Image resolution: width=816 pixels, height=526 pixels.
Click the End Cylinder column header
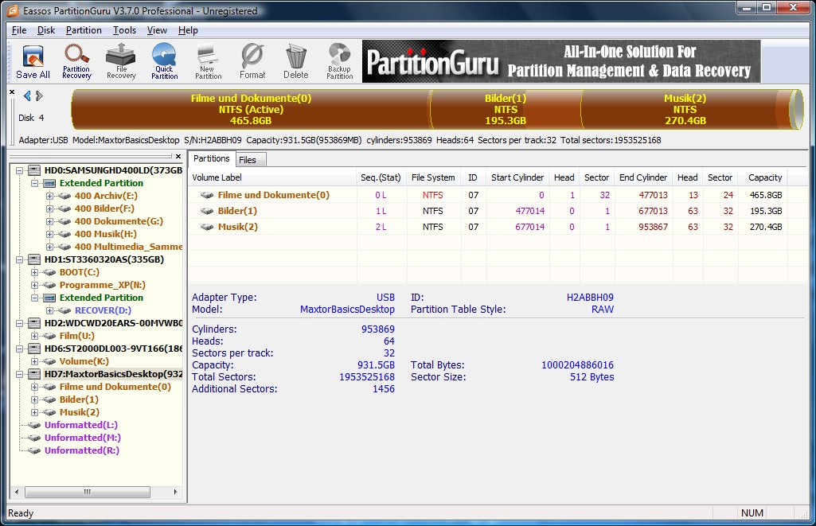click(x=642, y=177)
